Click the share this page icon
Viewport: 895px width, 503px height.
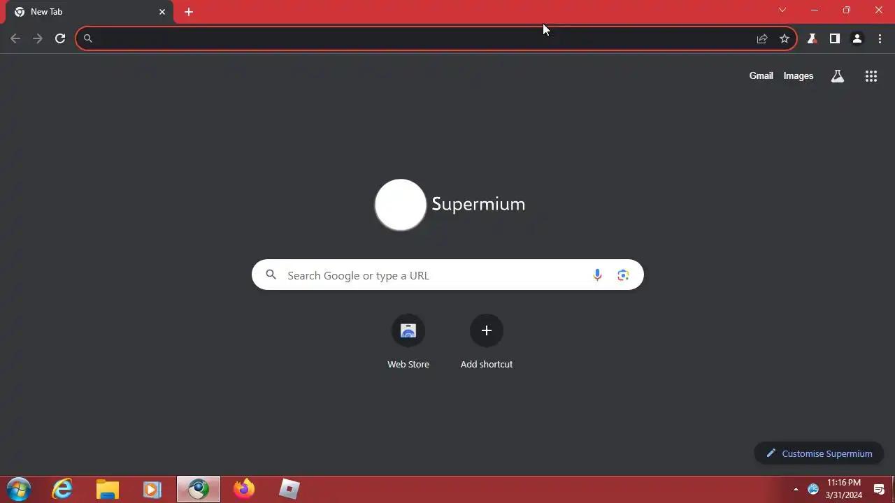[x=762, y=38]
